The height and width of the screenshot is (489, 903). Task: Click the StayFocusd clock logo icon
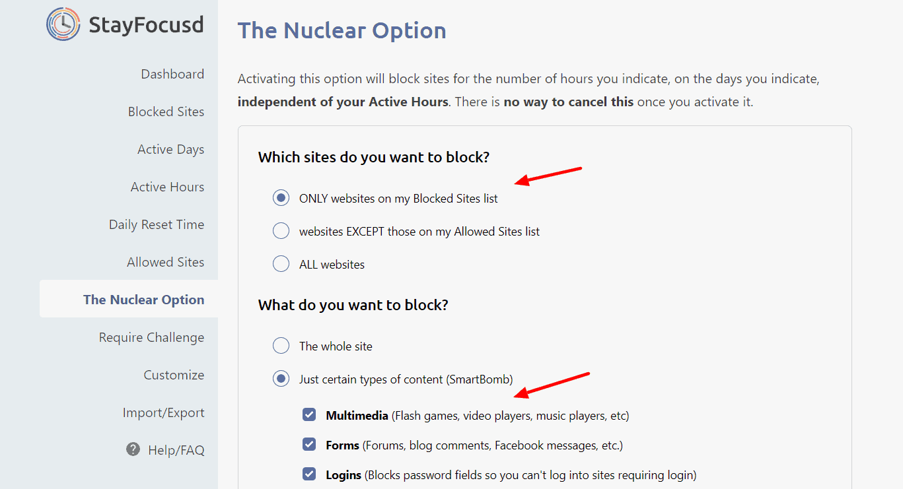pyautogui.click(x=63, y=24)
